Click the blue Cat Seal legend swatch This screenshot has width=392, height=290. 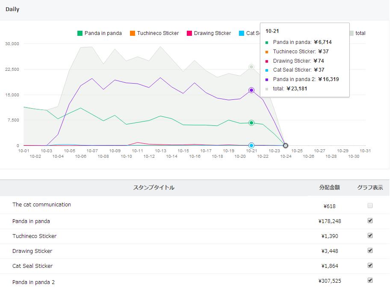(242, 33)
